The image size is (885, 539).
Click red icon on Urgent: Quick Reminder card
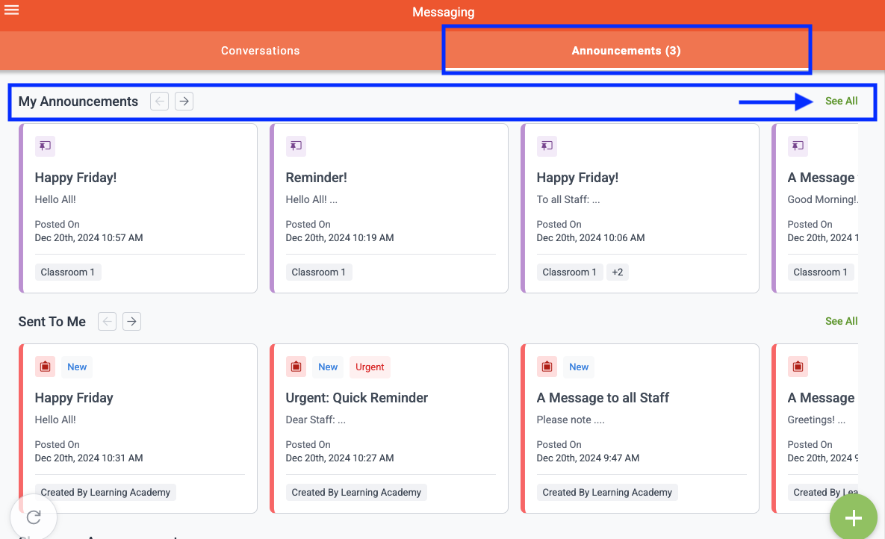[296, 367]
